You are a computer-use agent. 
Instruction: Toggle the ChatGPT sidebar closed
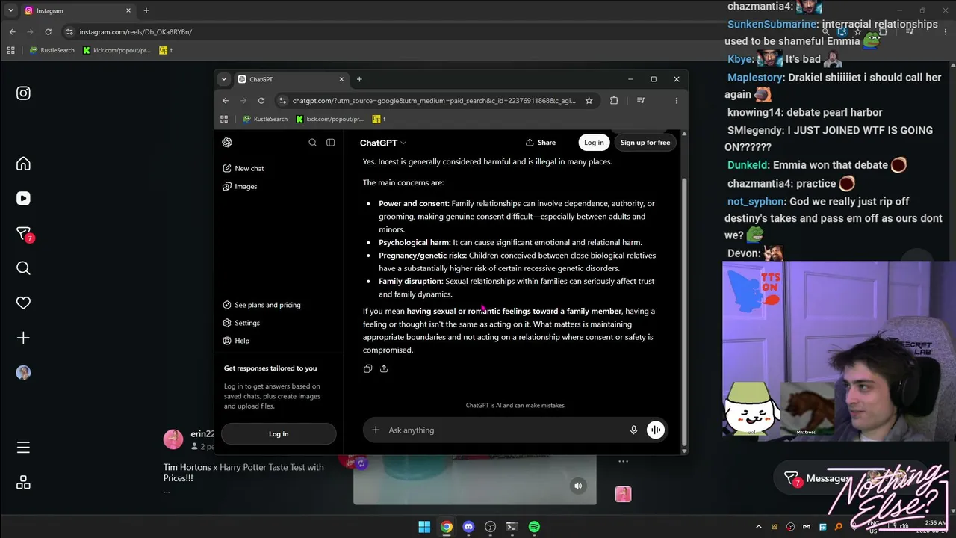click(330, 143)
